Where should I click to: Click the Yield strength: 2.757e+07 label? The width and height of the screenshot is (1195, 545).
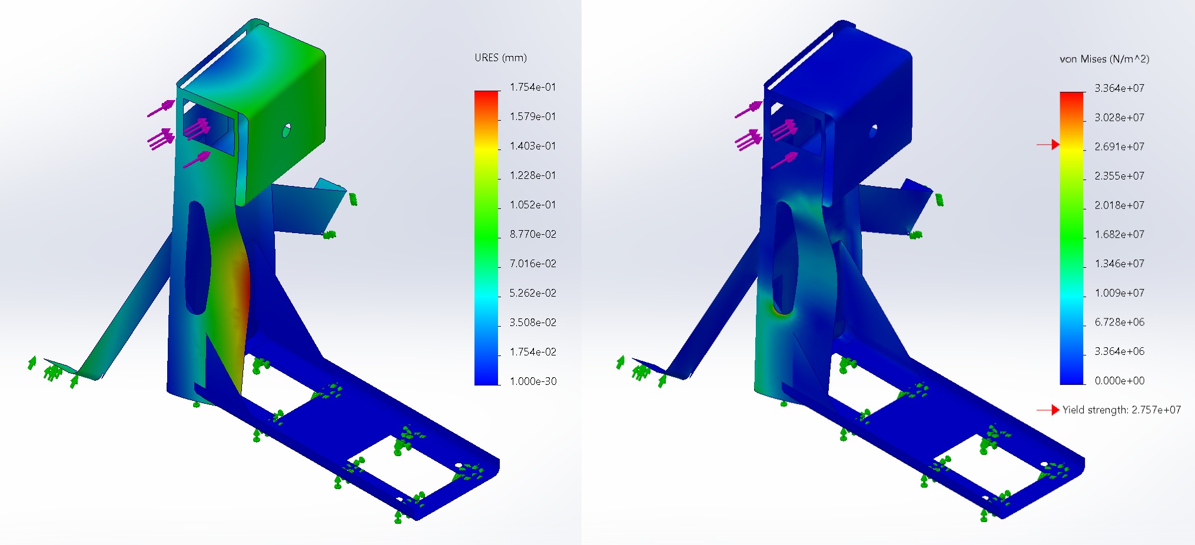pos(1121,410)
